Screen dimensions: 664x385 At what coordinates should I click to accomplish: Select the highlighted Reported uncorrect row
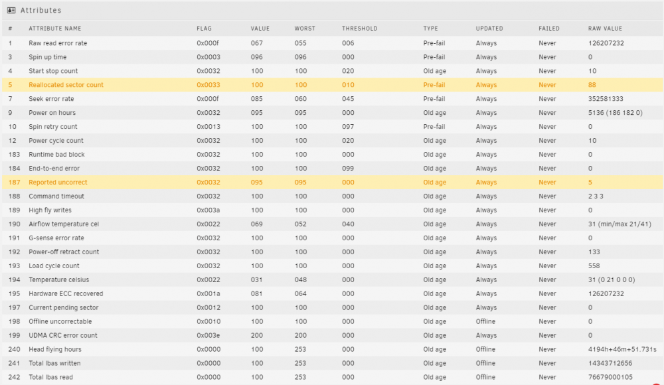pyautogui.click(x=332, y=182)
